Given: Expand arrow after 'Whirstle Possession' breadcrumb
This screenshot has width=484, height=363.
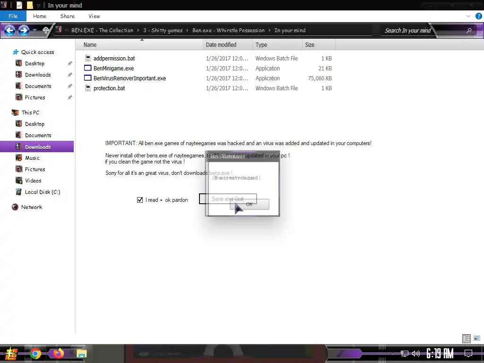Looking at the screenshot, I should (269, 30).
